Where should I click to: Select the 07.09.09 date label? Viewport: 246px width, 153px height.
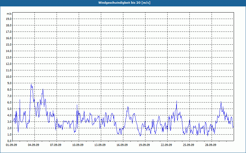[56, 145]
